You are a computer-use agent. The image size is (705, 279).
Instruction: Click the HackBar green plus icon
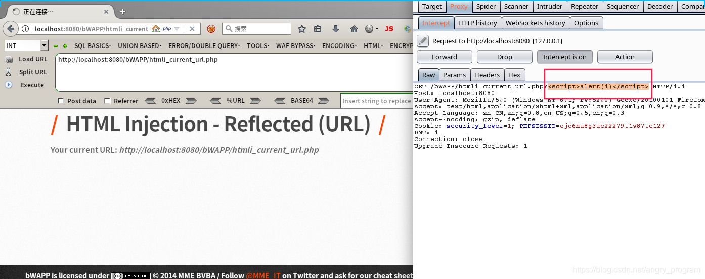(65, 46)
